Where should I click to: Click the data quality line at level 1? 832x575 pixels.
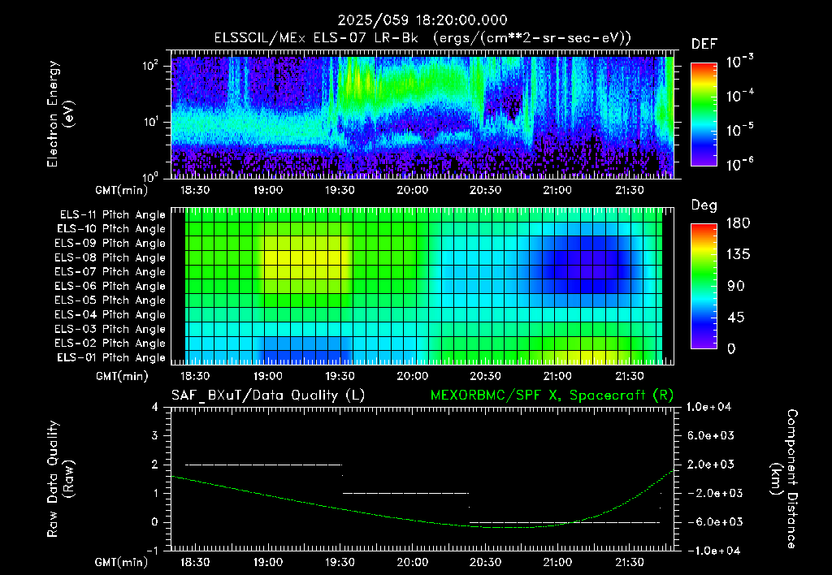pyautogui.click(x=406, y=493)
